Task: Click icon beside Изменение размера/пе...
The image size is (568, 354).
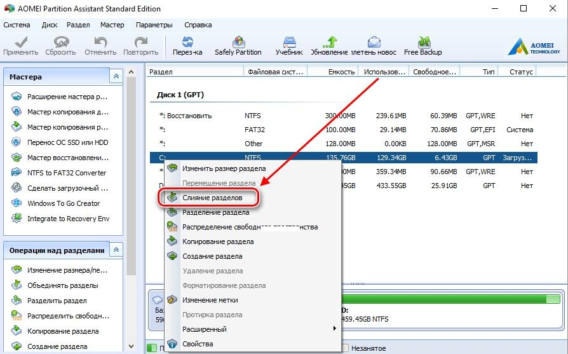Action: pyautogui.click(x=17, y=270)
